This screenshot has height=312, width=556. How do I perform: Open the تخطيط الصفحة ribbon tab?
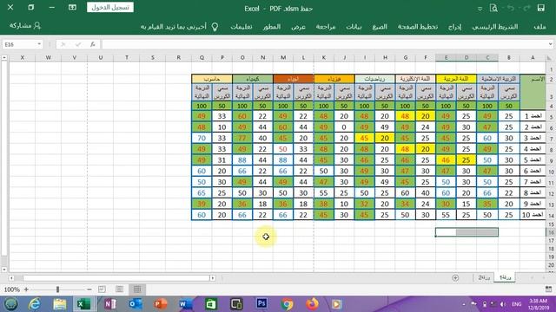pyautogui.click(x=417, y=27)
